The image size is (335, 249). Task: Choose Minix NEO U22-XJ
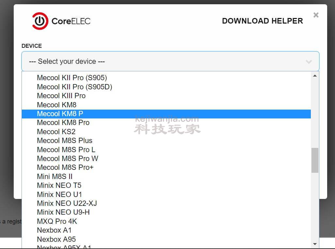coord(166,203)
